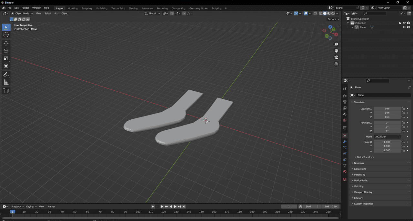Click the Options button in viewport
413x221 pixels.
333,19
